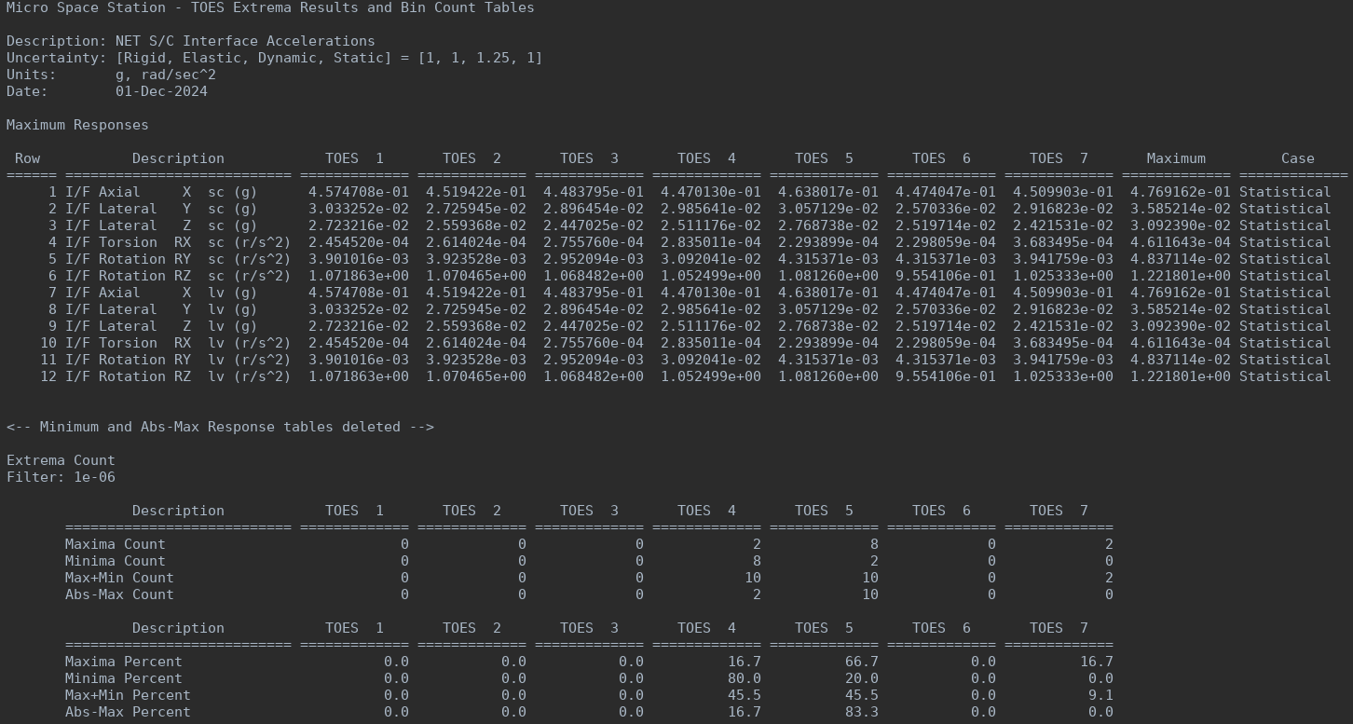The width and height of the screenshot is (1353, 724).
Task: Click the Uncertainty line '[1, 1, 1.25, 1]'
Action: (x=480, y=58)
